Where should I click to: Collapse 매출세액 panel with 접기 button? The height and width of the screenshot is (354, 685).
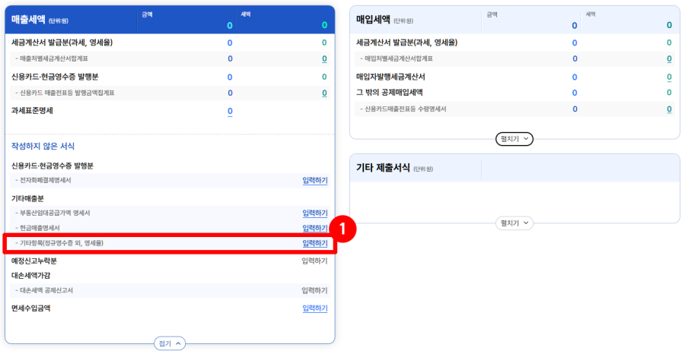(170, 343)
